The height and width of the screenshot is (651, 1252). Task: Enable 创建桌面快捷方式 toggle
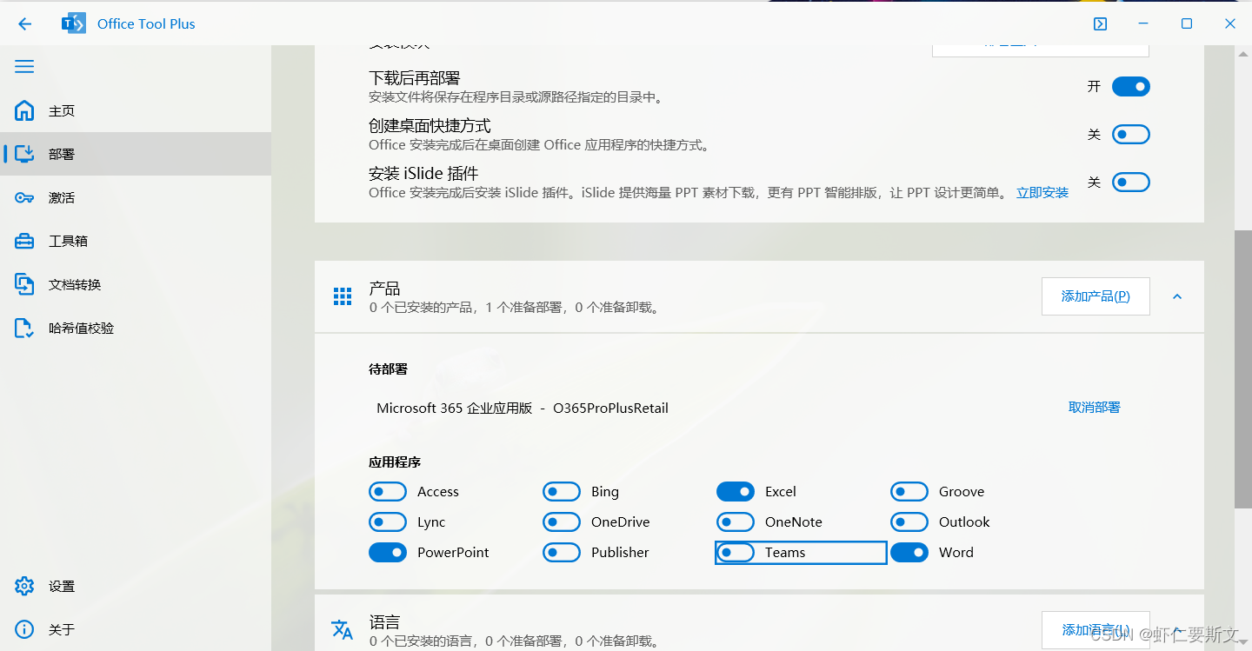coord(1131,134)
